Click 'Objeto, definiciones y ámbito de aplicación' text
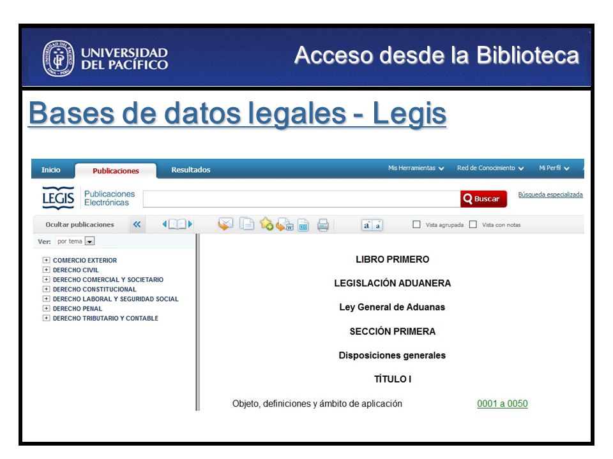 [x=317, y=404]
